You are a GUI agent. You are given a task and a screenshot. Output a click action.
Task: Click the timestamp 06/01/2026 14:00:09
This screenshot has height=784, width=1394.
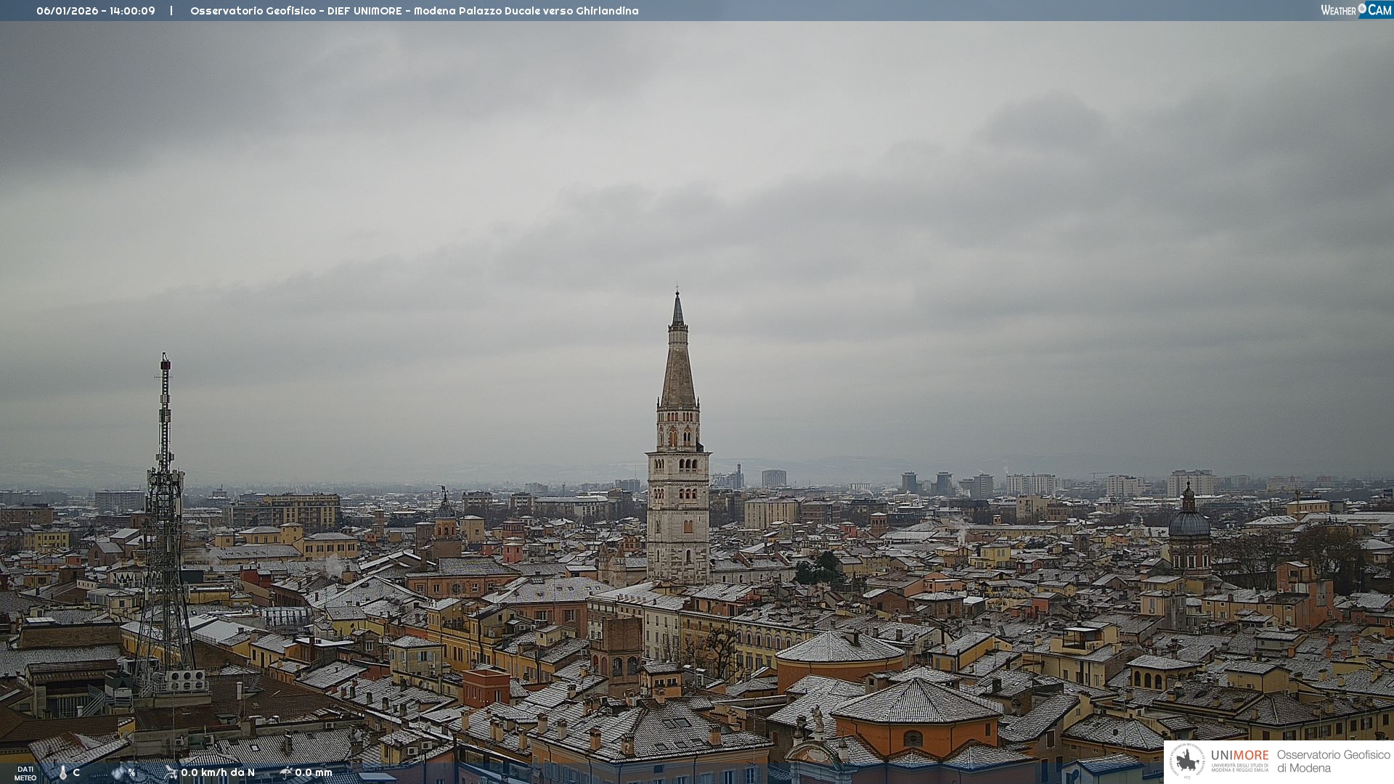96,11
